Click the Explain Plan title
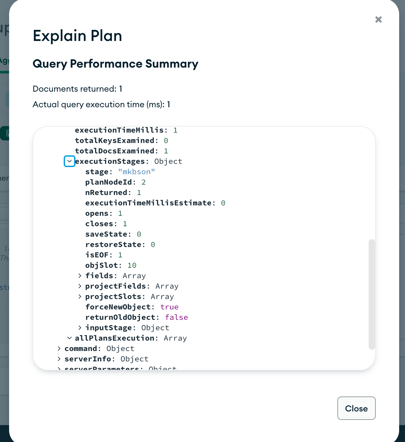 (x=77, y=36)
